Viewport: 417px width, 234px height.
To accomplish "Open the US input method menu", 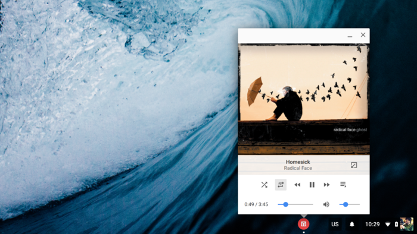I will [x=335, y=224].
